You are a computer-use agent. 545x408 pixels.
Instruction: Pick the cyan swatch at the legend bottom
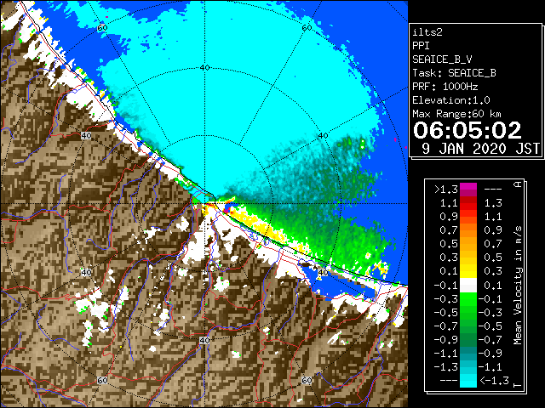[x=468, y=380]
